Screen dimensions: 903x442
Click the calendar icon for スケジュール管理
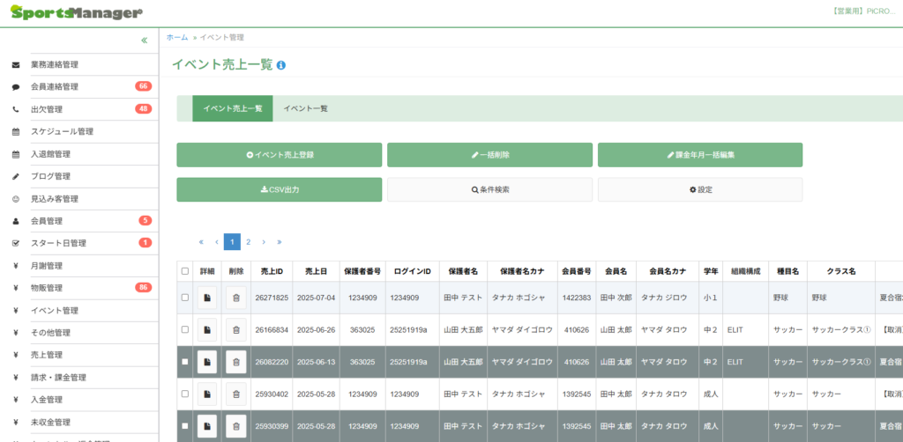pos(16,131)
